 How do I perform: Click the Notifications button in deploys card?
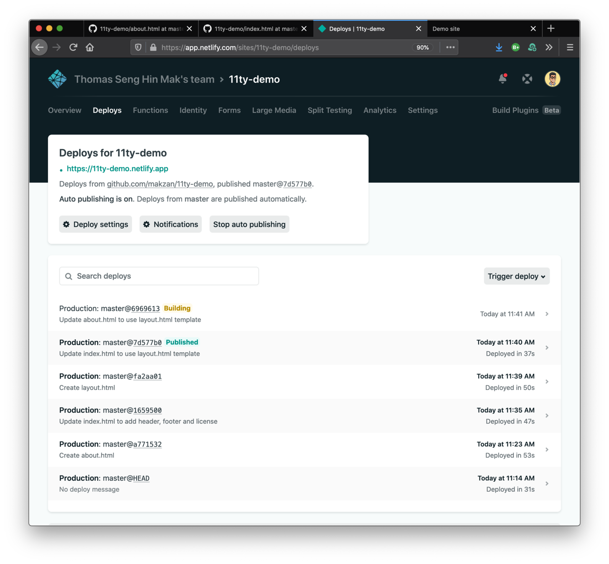(170, 224)
